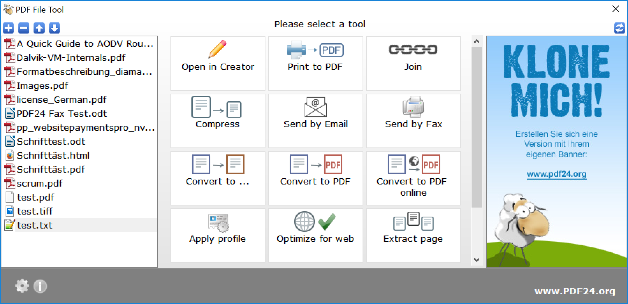Viewport: 628px width, 304px height.
Task: Click the KLONE MICH! banner headline
Action: pyautogui.click(x=556, y=81)
